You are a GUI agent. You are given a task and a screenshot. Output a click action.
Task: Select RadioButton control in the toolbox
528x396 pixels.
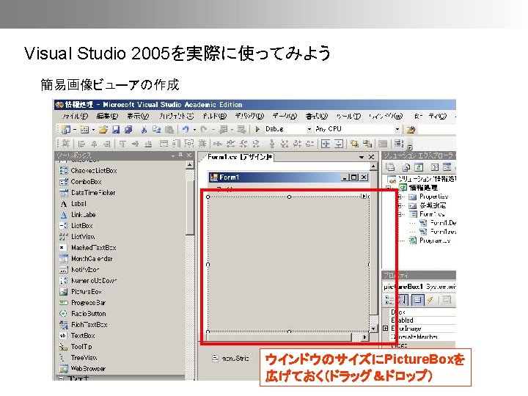pos(83,314)
